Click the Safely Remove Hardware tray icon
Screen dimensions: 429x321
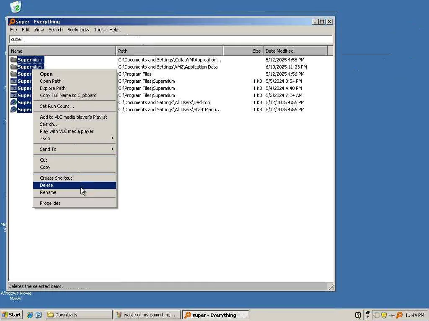coord(392,316)
